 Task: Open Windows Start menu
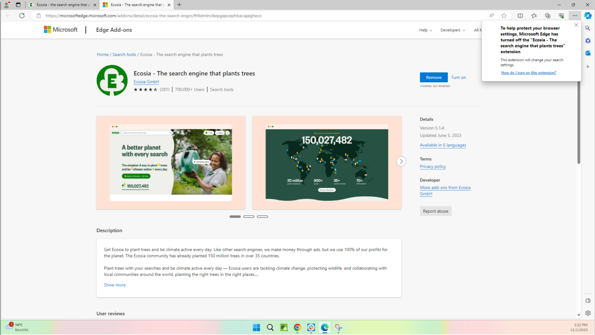tap(257, 328)
